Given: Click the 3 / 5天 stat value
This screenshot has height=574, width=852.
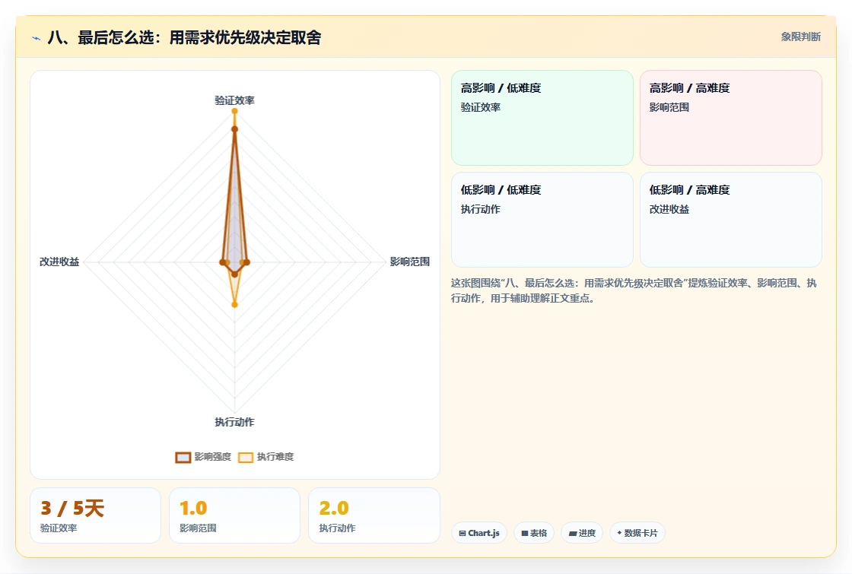Looking at the screenshot, I should point(72,509).
